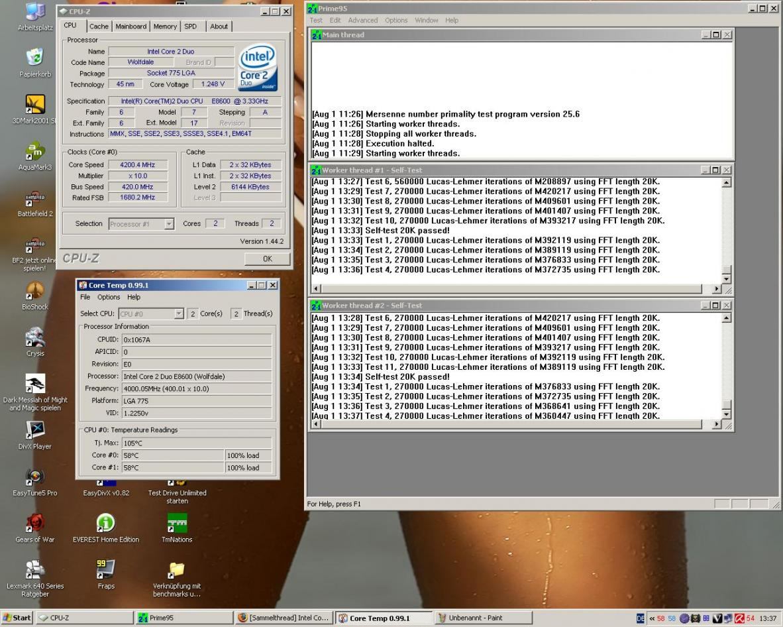Click the Core Speed 4200.4 MHz value
This screenshot has width=783, height=627.
click(x=138, y=165)
